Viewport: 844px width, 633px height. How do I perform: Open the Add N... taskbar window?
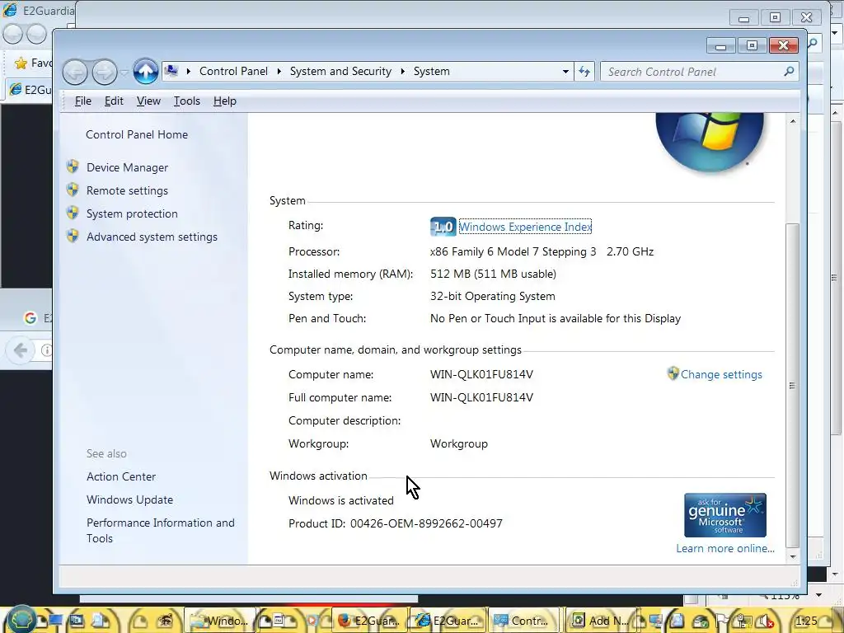click(x=601, y=621)
